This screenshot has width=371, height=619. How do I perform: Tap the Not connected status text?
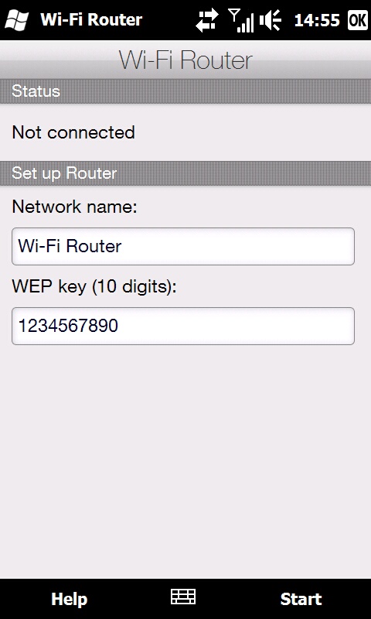pos(73,132)
